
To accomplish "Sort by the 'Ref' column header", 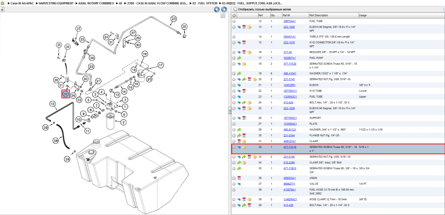I will pos(263,15).
